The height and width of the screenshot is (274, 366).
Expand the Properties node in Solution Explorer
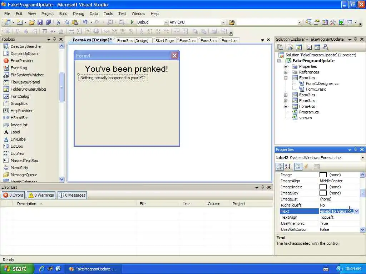(x=286, y=66)
